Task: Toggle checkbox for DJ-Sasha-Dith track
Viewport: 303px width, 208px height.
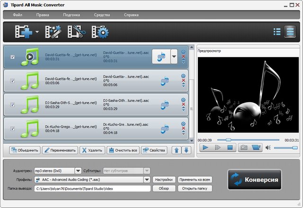Action: point(12,105)
